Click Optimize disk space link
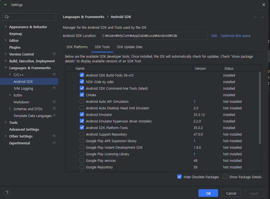 pyautogui.click(x=236, y=36)
